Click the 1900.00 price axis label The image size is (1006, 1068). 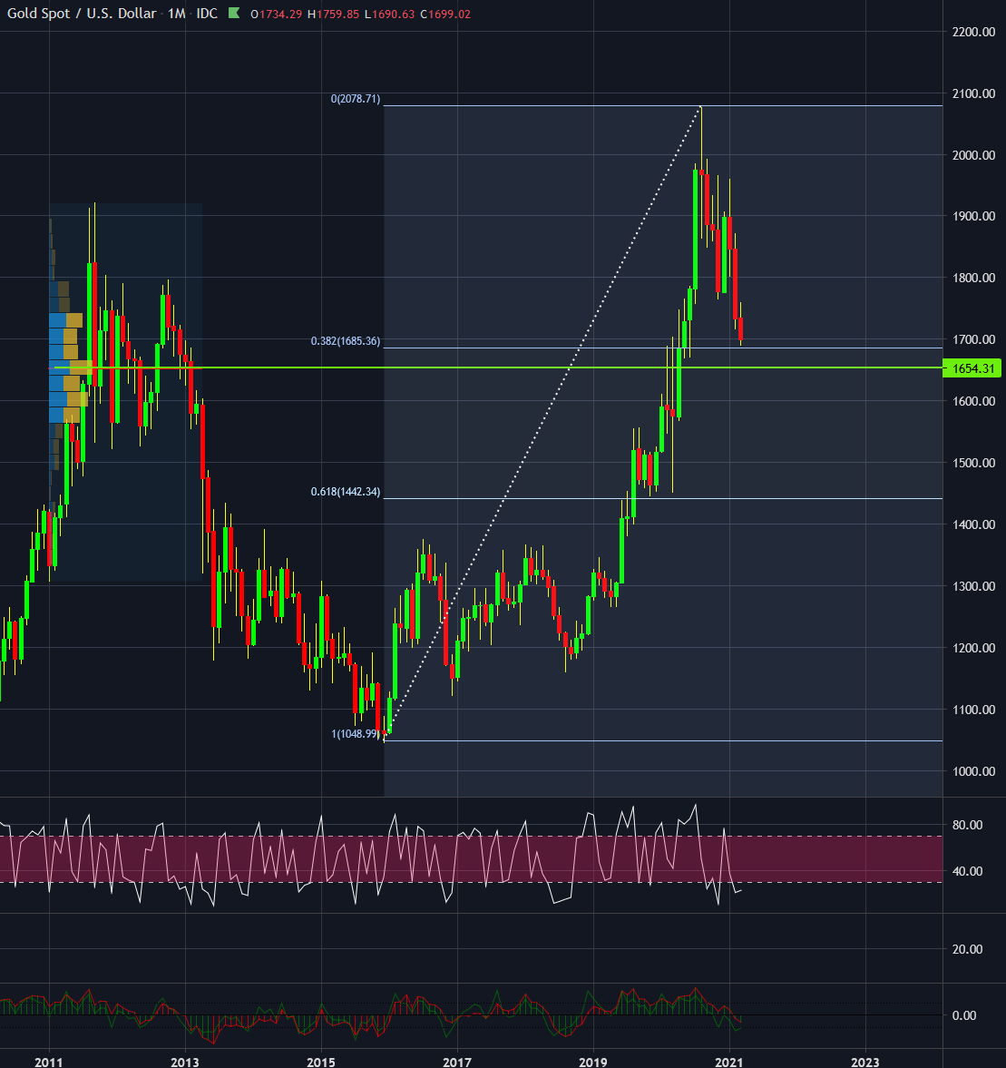pyautogui.click(x=973, y=216)
